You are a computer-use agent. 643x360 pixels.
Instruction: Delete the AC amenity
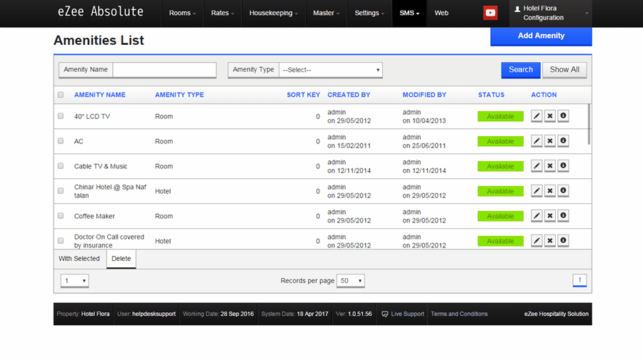pos(550,141)
